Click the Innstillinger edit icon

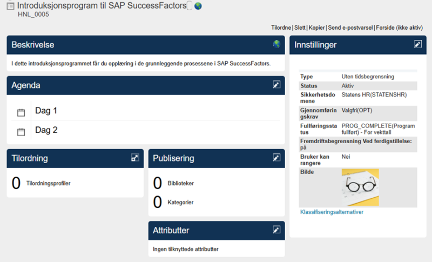click(417, 44)
